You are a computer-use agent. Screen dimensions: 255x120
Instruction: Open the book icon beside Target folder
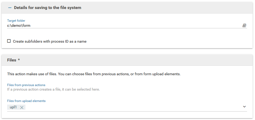coord(244,25)
